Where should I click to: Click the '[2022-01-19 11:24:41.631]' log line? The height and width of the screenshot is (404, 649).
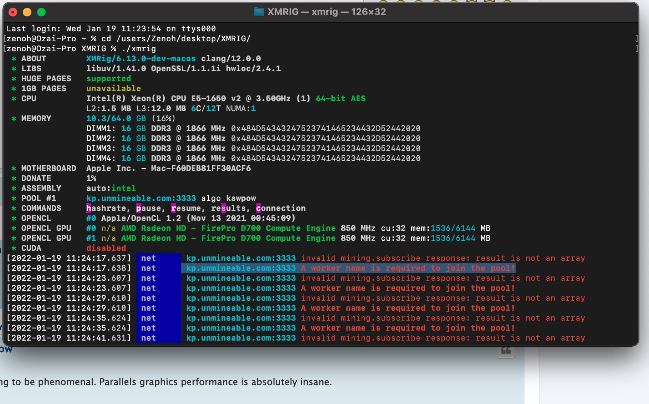(x=296, y=338)
